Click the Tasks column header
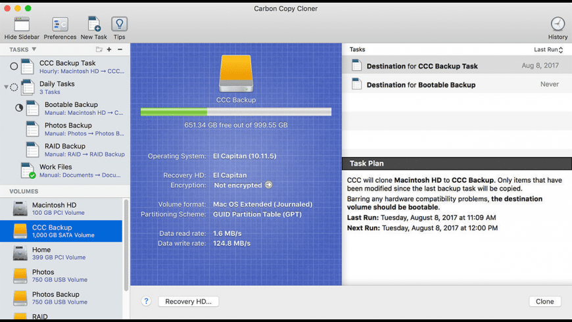572x322 pixels. click(357, 49)
